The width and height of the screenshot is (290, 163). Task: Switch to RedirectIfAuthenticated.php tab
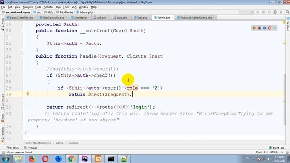(x=196, y=18)
